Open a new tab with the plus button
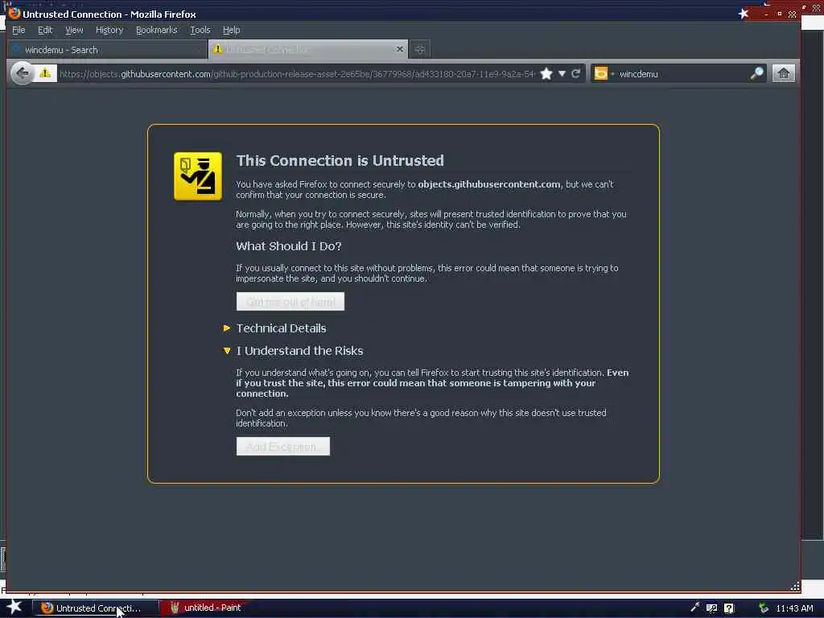 420,49
